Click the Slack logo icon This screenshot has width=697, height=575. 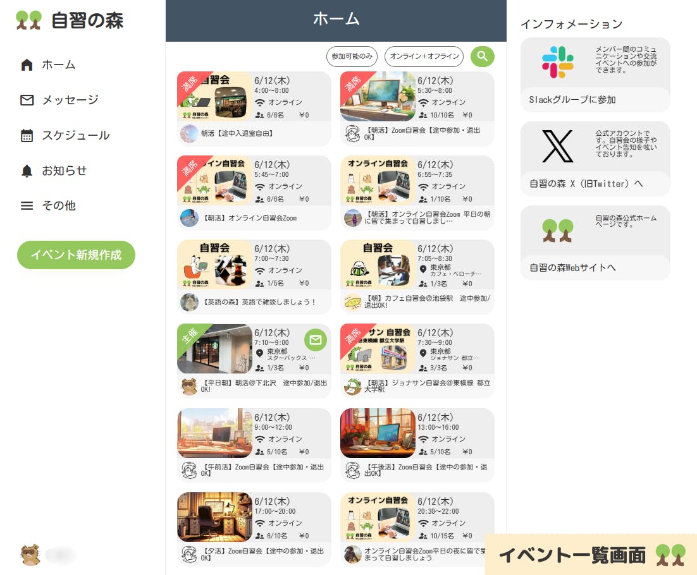pyautogui.click(x=557, y=62)
